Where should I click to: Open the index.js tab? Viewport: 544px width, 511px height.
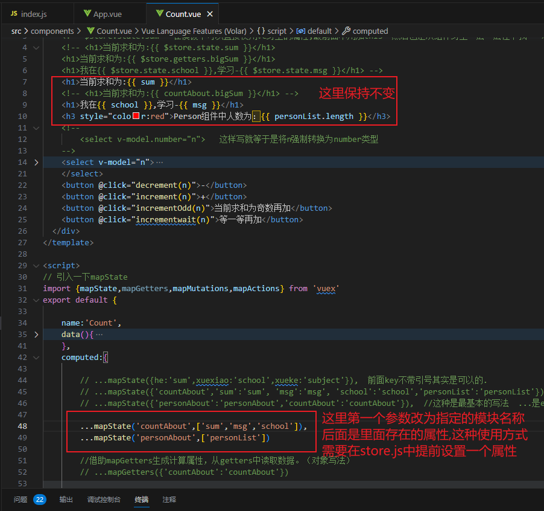[35, 14]
